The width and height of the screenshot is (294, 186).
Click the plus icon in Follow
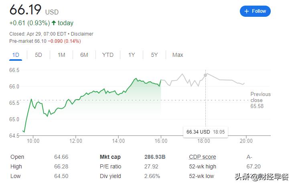pyautogui.click(x=246, y=11)
